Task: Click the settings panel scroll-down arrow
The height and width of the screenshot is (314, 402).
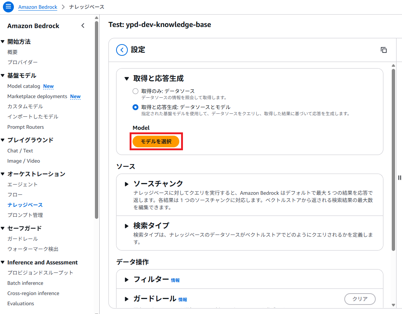Action: click(x=393, y=305)
